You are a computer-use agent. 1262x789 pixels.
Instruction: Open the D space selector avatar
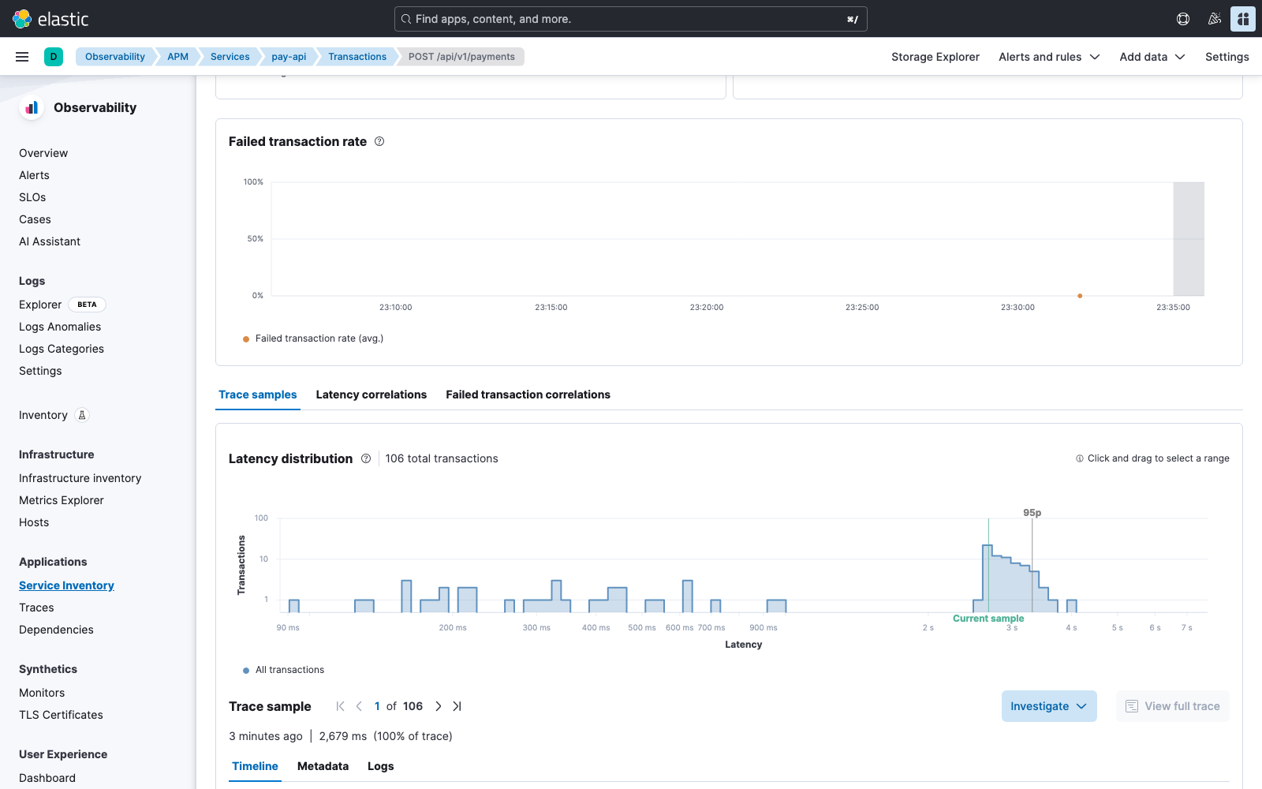click(54, 57)
